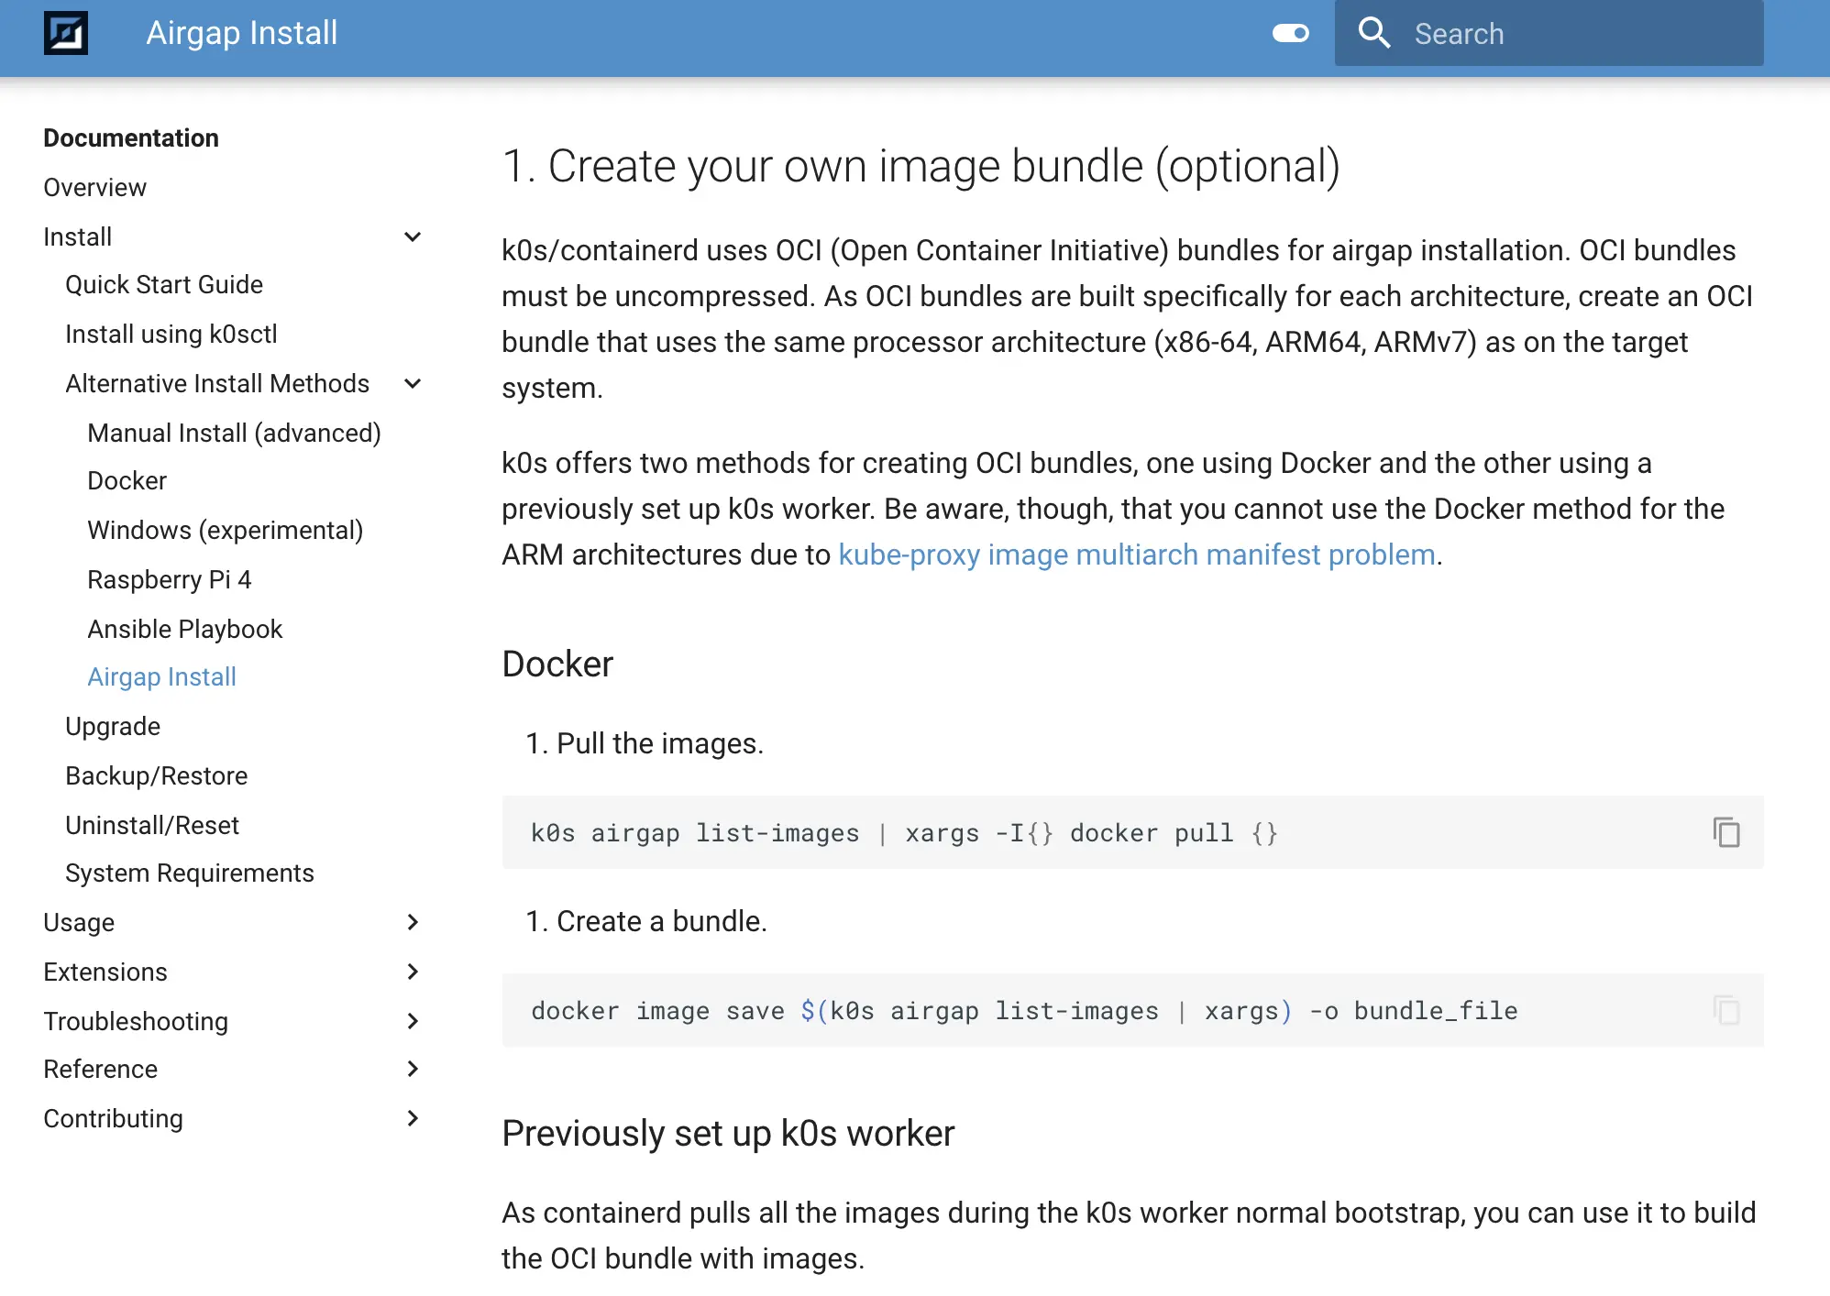Screen dimensions: 1830x1296
Task: Collapse the Install section chevron
Action: [413, 236]
